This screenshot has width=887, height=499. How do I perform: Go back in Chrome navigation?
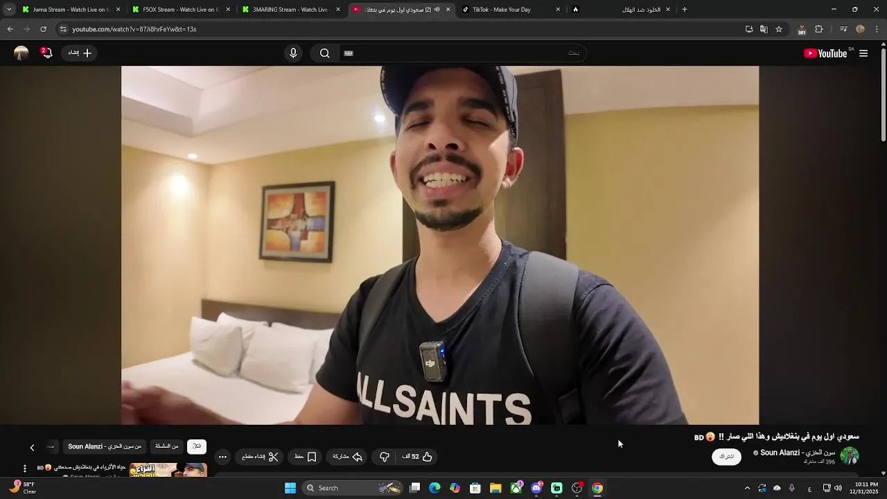(x=10, y=29)
